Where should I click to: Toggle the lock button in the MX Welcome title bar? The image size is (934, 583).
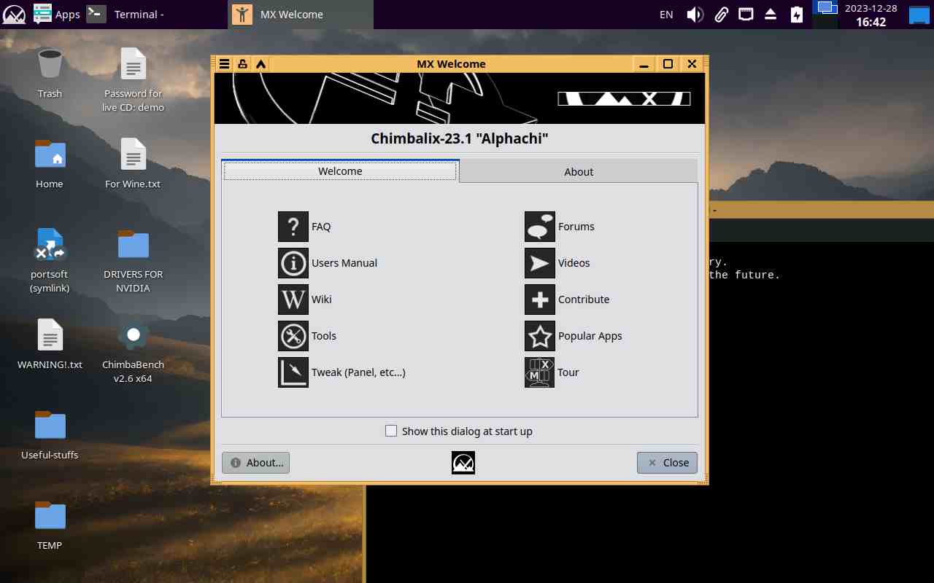point(242,64)
